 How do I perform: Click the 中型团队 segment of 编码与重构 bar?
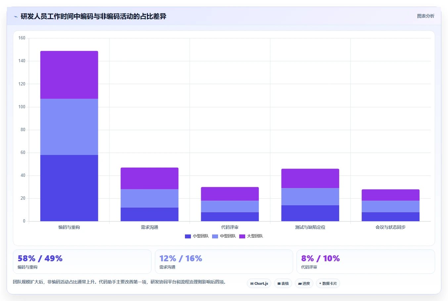(x=69, y=127)
